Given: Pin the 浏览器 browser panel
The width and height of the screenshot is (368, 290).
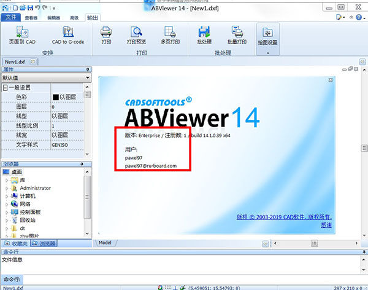Looking at the screenshot, I should tap(82, 164).
